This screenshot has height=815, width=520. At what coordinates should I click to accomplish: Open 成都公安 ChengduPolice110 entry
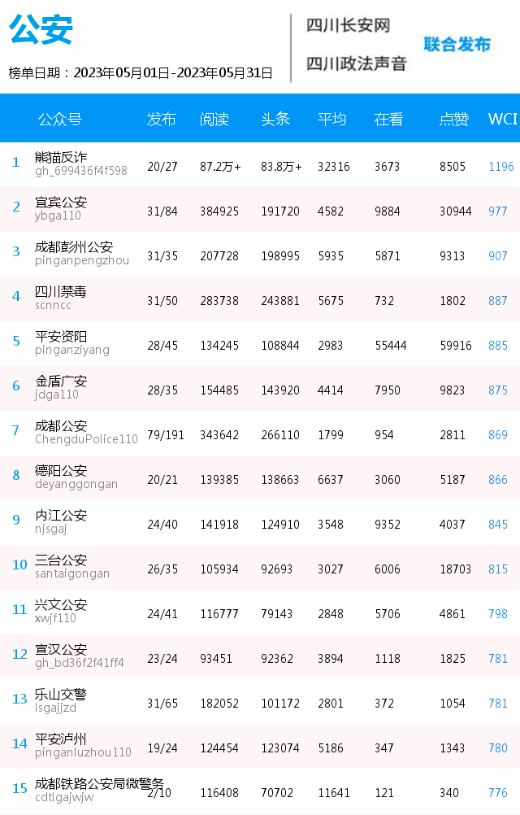(86, 432)
